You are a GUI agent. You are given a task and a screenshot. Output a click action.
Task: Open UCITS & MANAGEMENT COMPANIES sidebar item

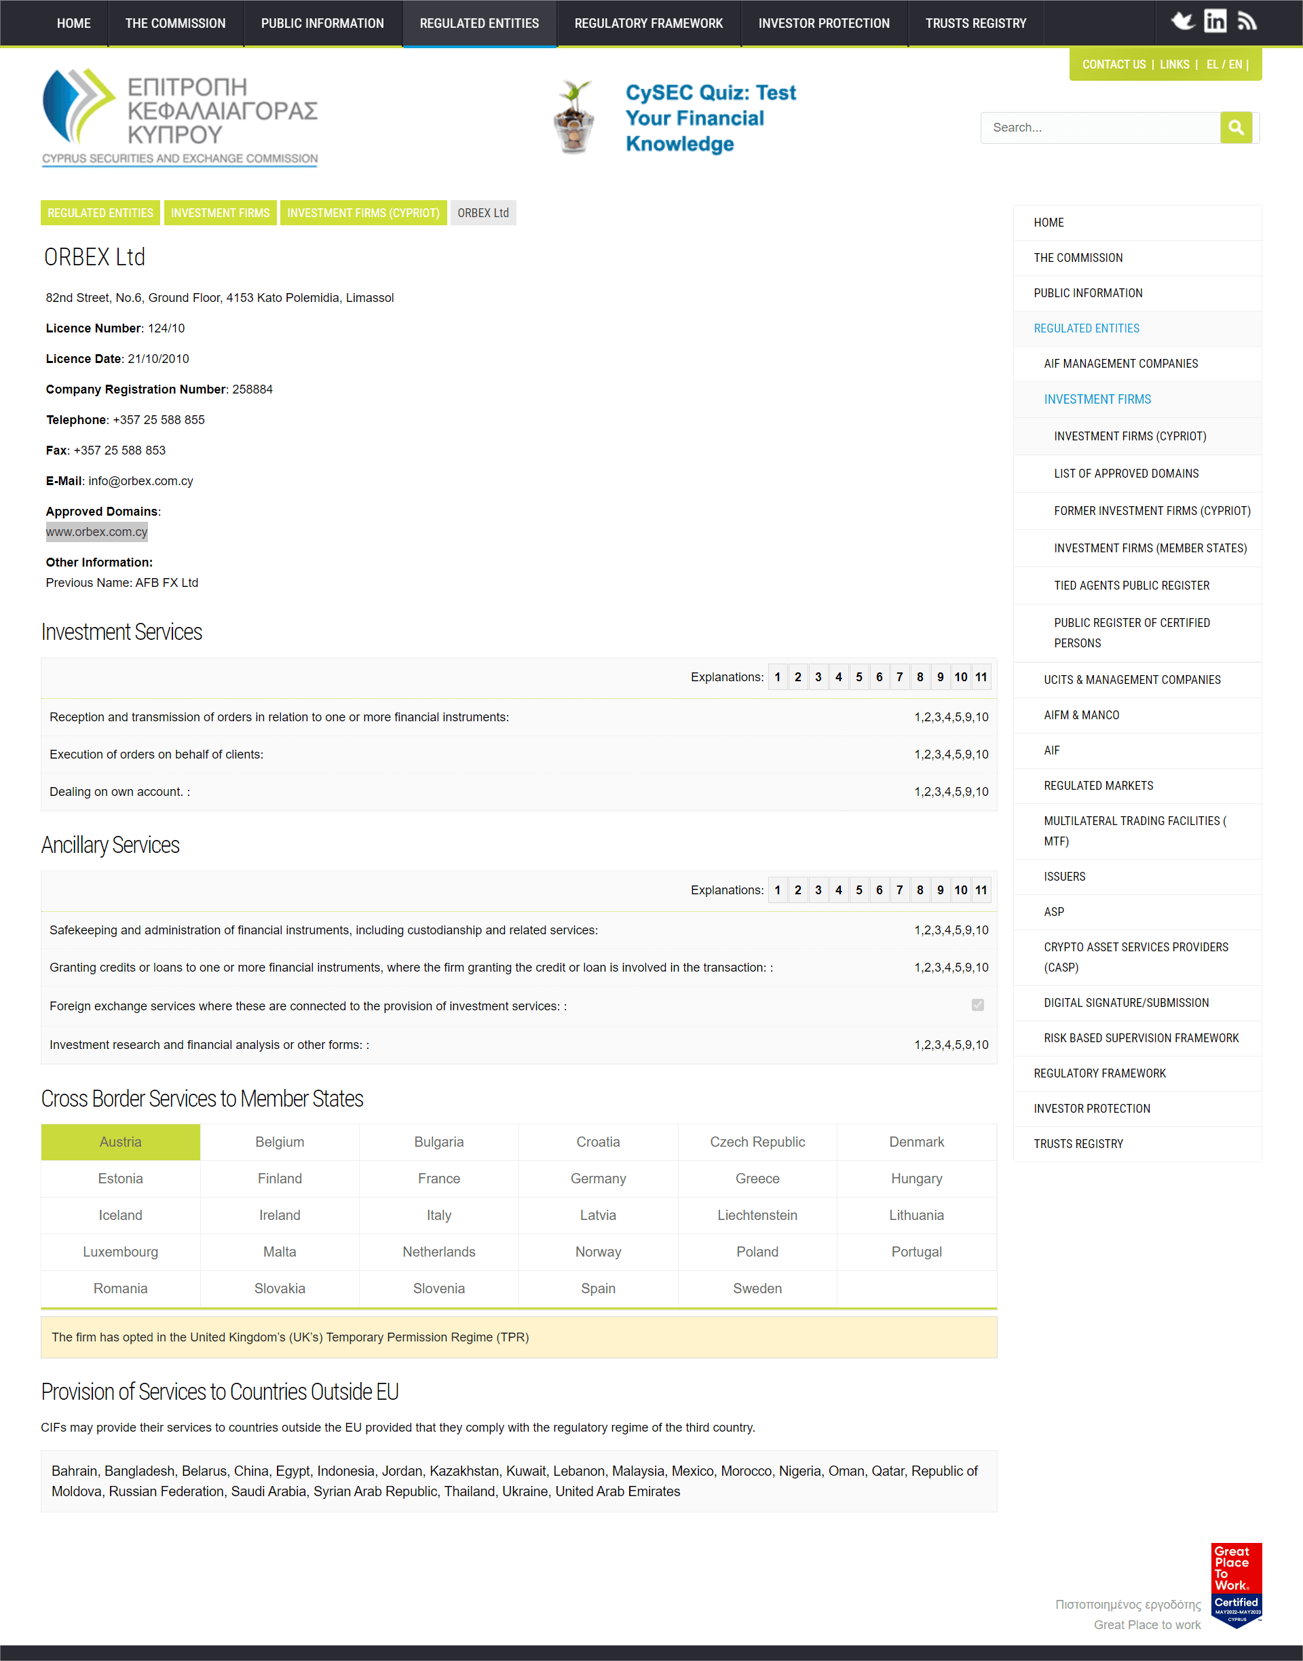(x=1137, y=679)
